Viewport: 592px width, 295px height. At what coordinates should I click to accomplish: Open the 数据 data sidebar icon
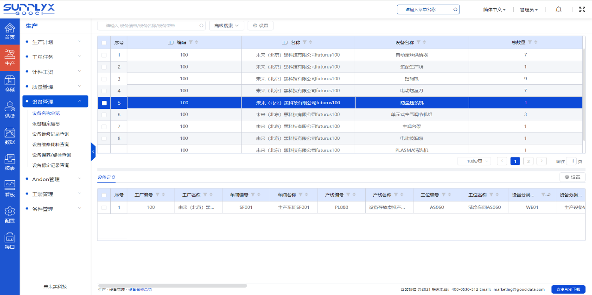[x=10, y=136]
